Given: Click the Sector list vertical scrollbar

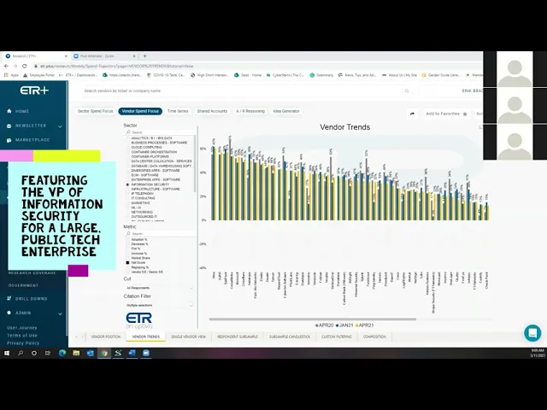Looking at the screenshot, I should [x=195, y=164].
